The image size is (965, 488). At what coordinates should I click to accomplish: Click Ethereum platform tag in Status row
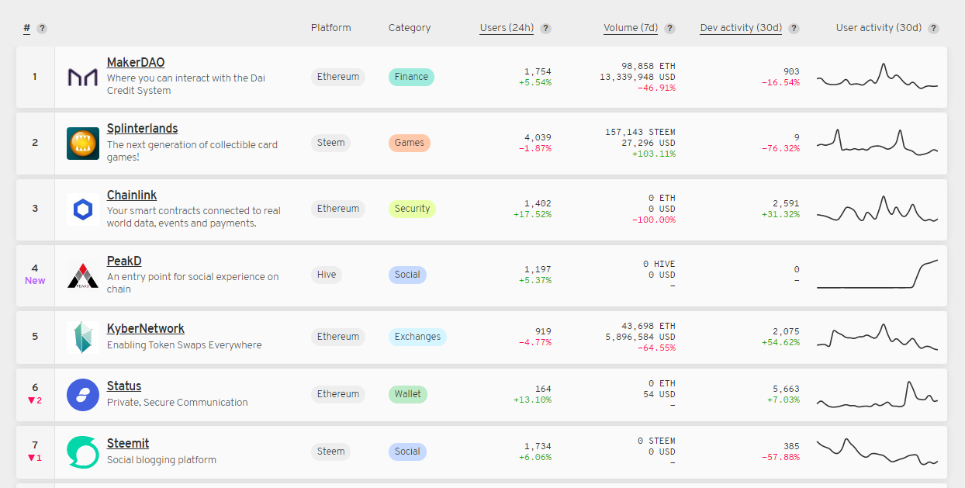point(338,394)
